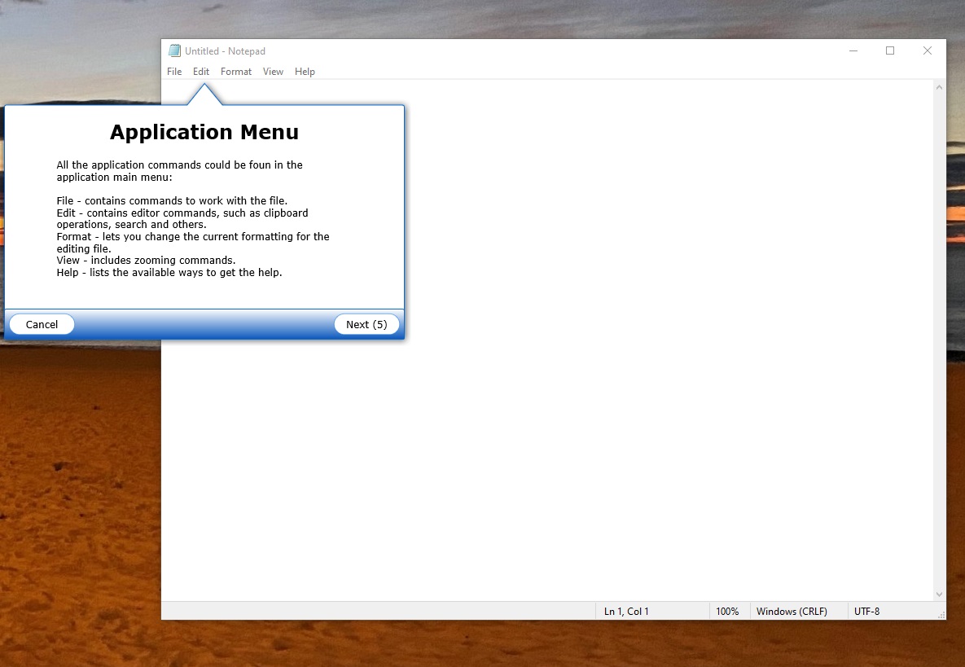Screen dimensions: 965x667
Task: Click the 'Ln 1, Col 1' status bar entry
Action: click(x=626, y=612)
